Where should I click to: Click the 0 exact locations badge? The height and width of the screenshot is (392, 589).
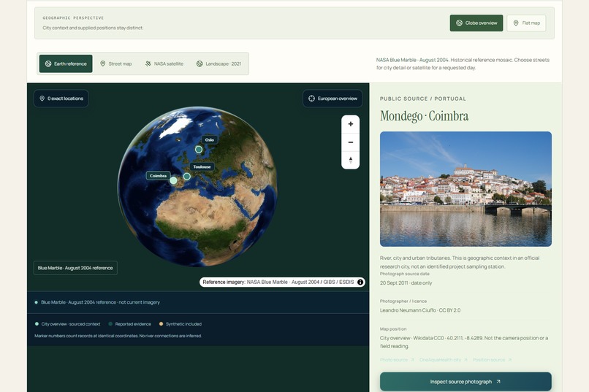61,99
